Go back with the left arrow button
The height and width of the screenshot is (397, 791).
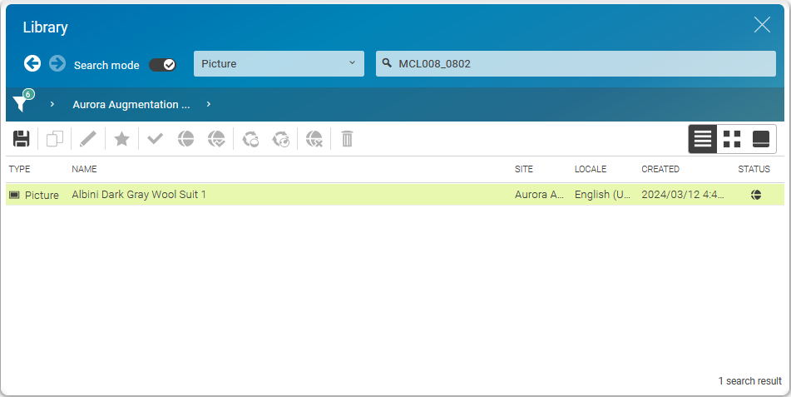[x=32, y=64]
